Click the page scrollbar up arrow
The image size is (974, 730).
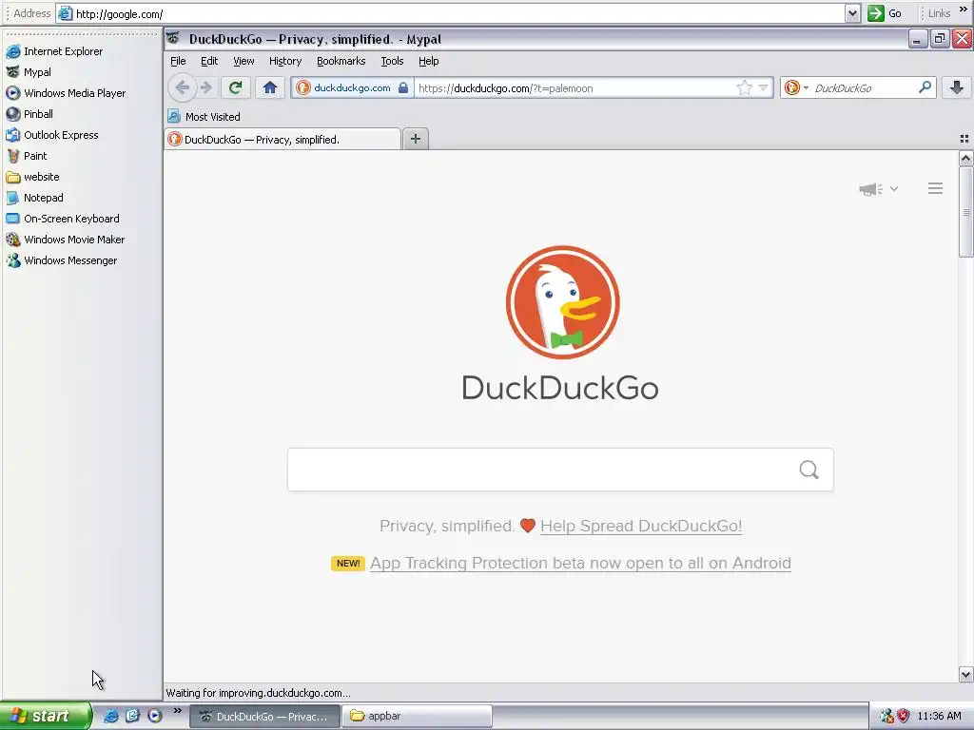coord(965,159)
